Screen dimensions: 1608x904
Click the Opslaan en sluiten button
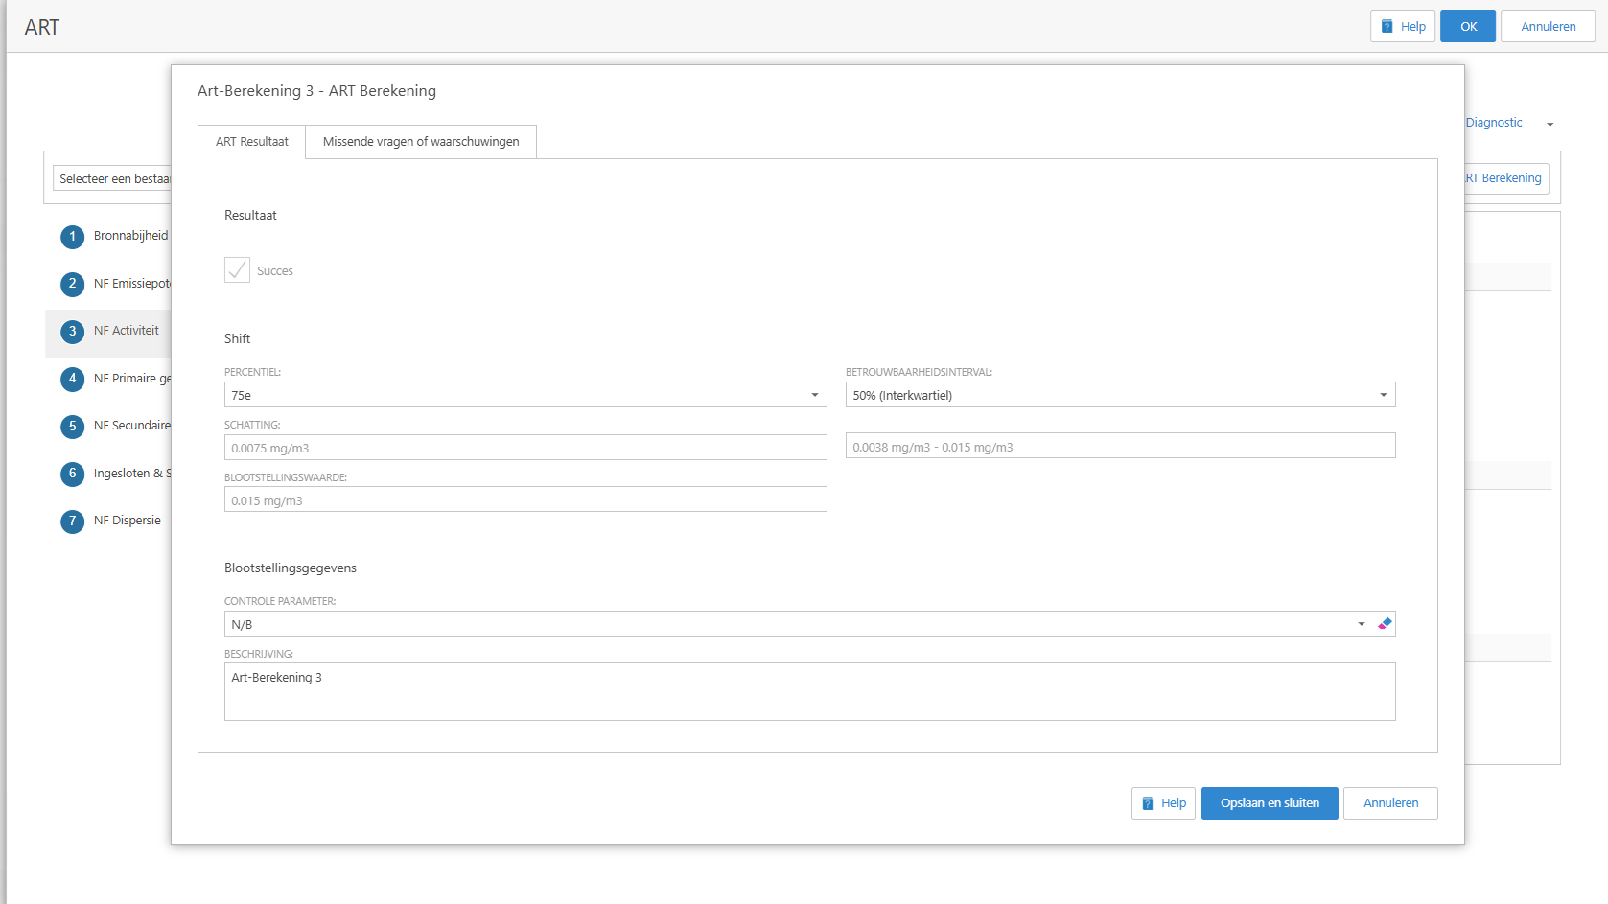pyautogui.click(x=1270, y=803)
